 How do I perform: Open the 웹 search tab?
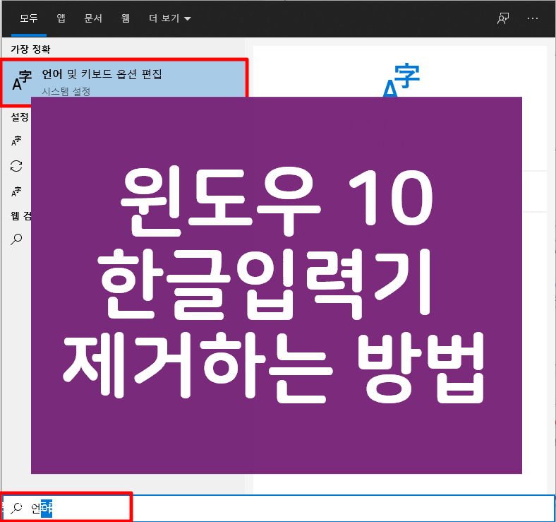tap(125, 18)
